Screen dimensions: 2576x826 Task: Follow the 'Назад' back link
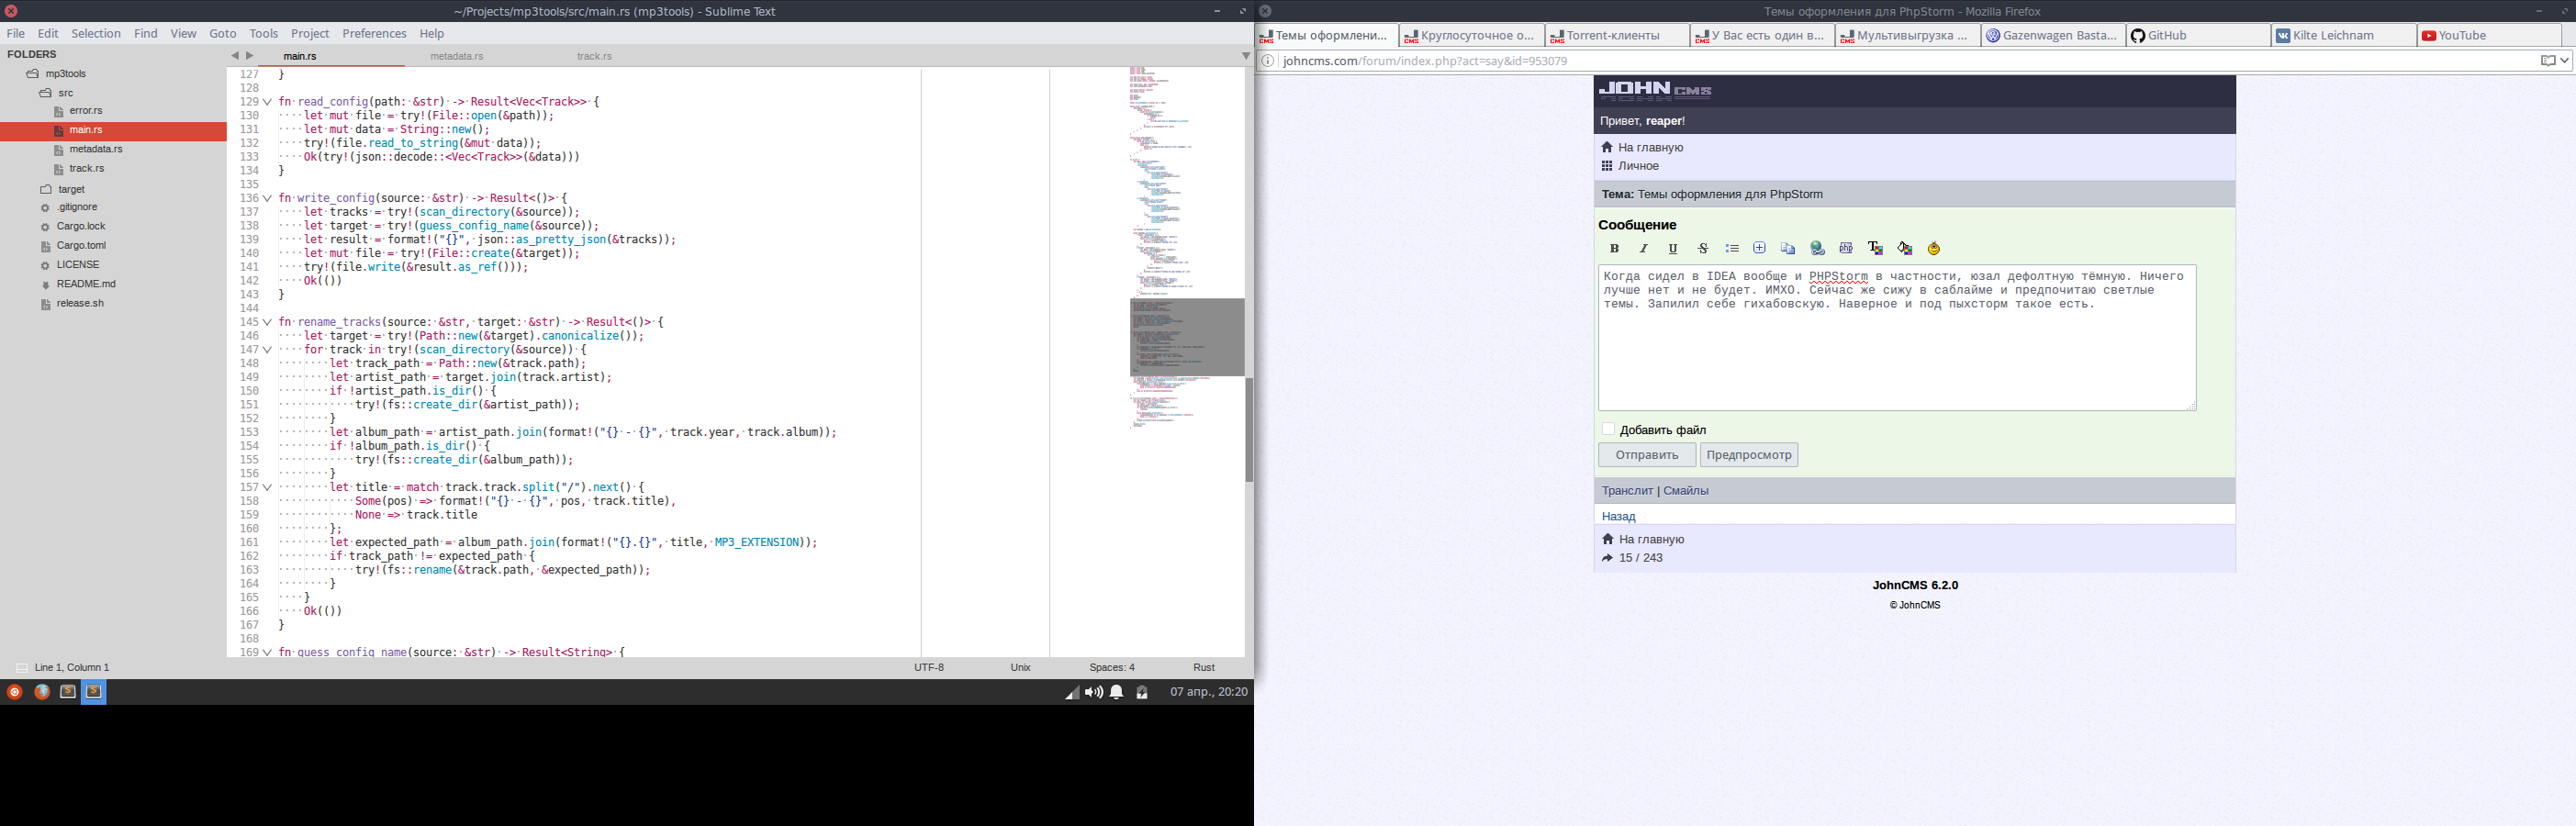coord(1618,516)
